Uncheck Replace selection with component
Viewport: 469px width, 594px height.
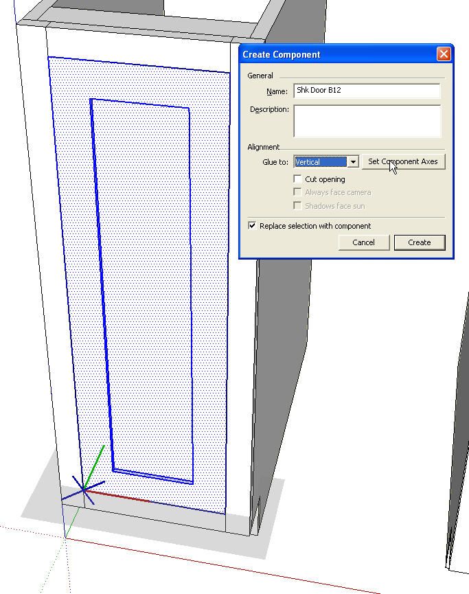pyautogui.click(x=252, y=226)
